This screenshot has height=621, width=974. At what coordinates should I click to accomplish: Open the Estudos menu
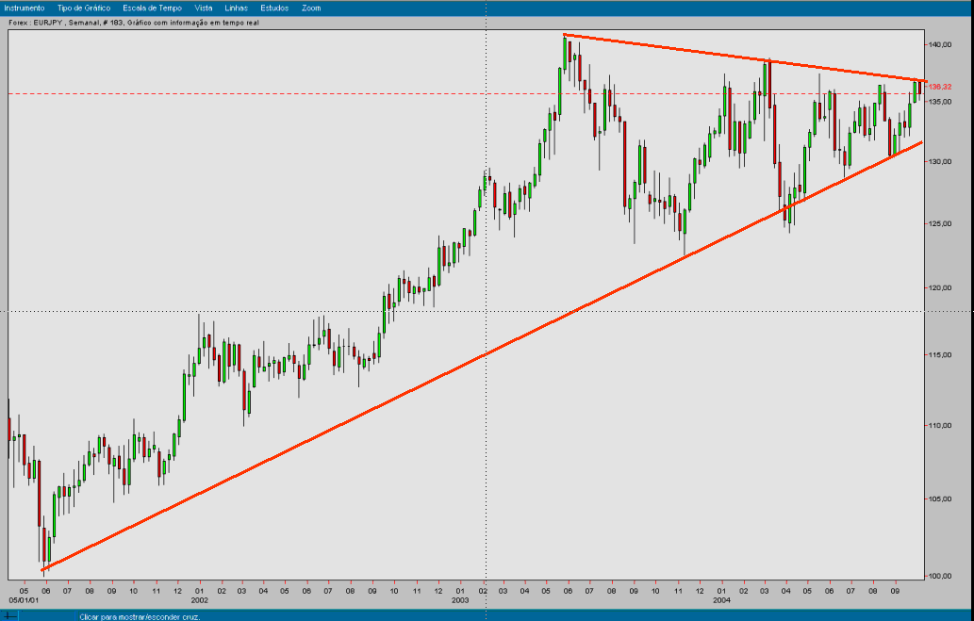[273, 7]
